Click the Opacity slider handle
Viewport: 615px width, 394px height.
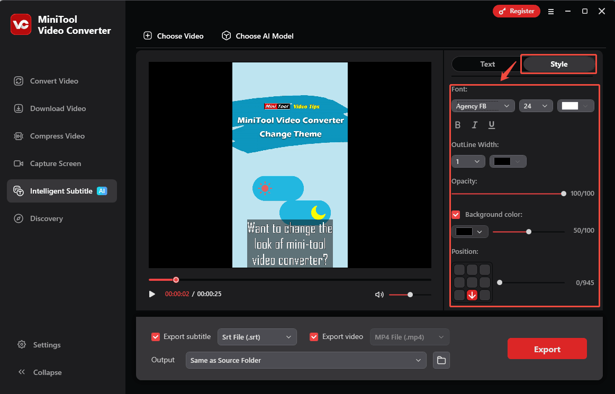coord(564,194)
